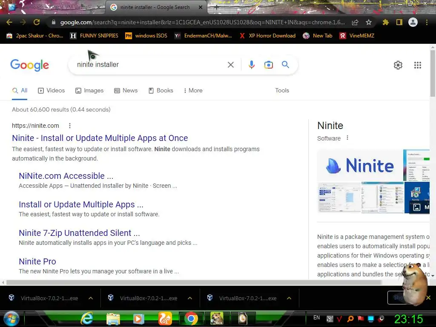Switch to the Images results tab
Image resolution: width=436 pixels, height=327 pixels.
coord(89,91)
